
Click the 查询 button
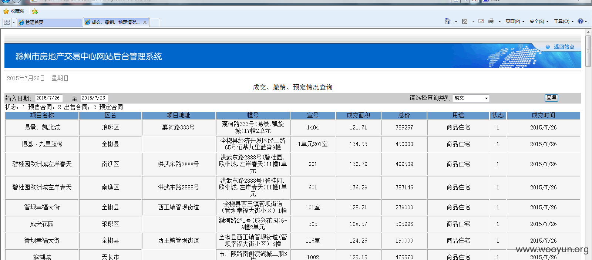551,98
